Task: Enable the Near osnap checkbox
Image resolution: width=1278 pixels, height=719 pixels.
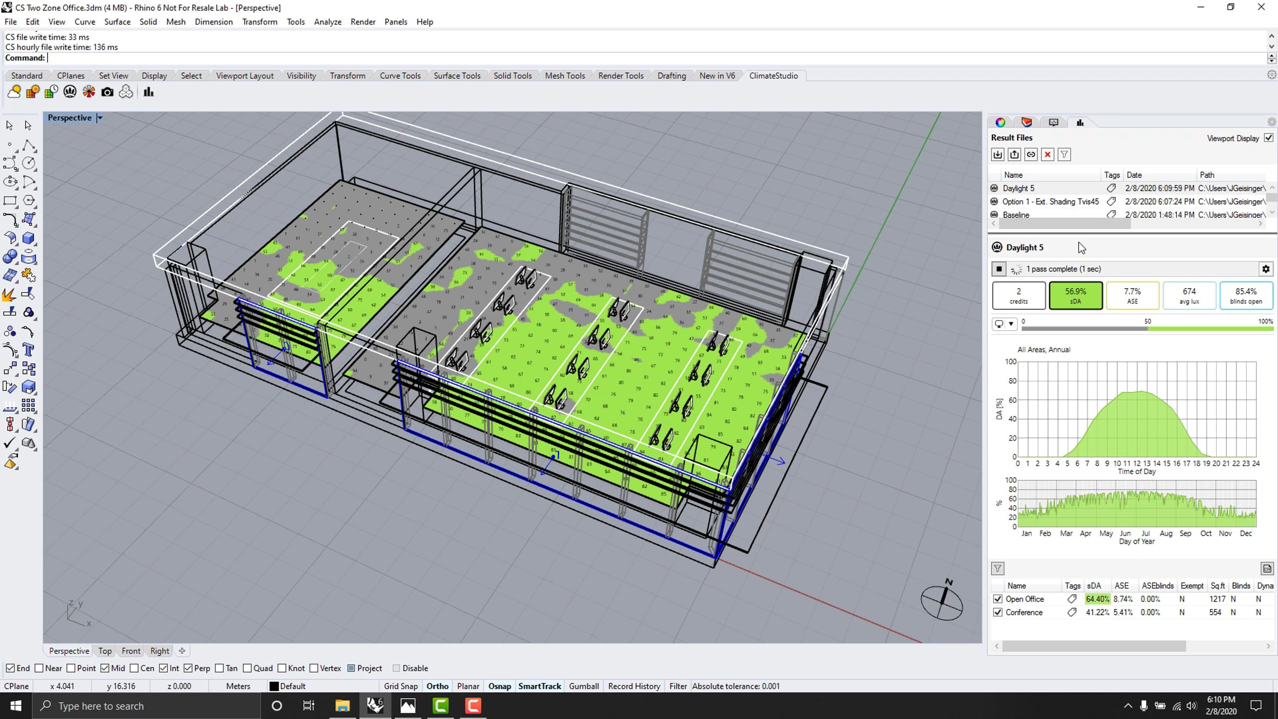Action: pos(39,668)
